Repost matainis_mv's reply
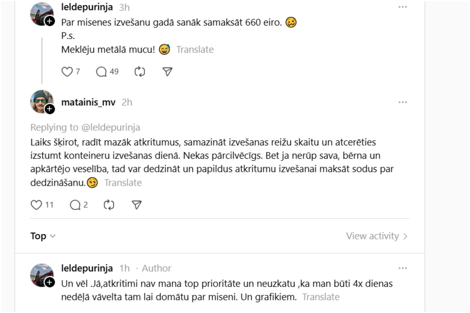This screenshot has height=313, width=470. (x=109, y=205)
